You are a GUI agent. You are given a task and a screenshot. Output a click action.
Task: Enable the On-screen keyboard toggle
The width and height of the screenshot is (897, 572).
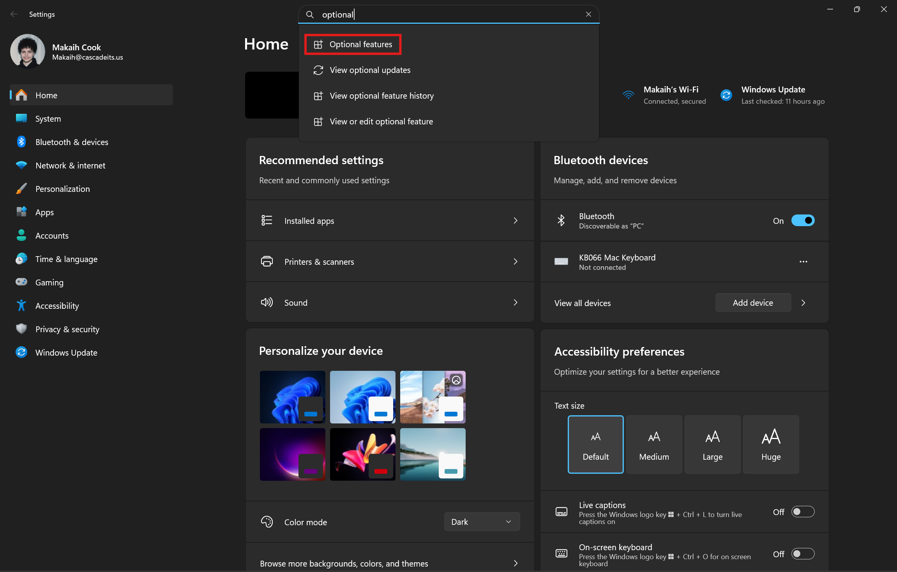(x=803, y=554)
